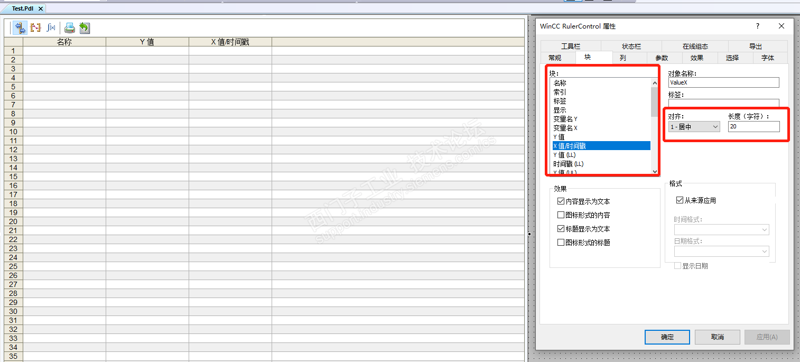
Task: Click the '确定' button
Action: coord(667,337)
